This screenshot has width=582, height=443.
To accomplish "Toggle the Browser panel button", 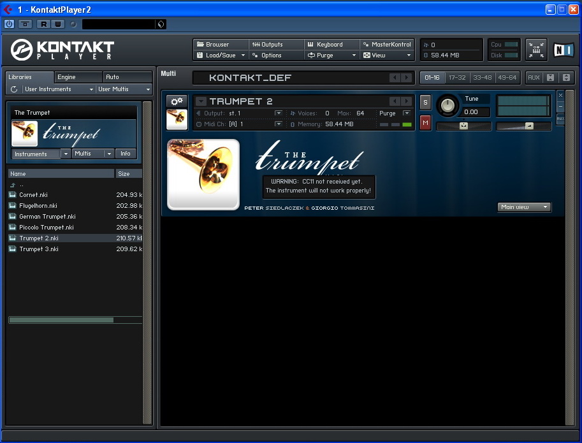I will pos(221,45).
